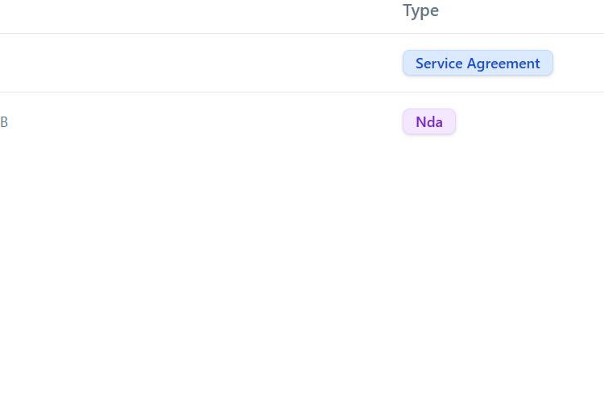Select the row with Service Agreement type

[201, 63]
